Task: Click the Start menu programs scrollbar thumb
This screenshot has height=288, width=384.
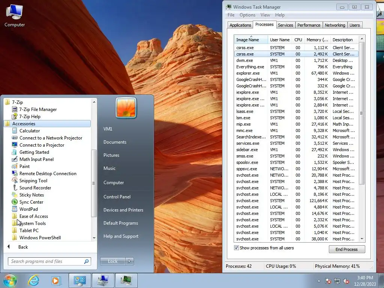Action: tap(94, 183)
